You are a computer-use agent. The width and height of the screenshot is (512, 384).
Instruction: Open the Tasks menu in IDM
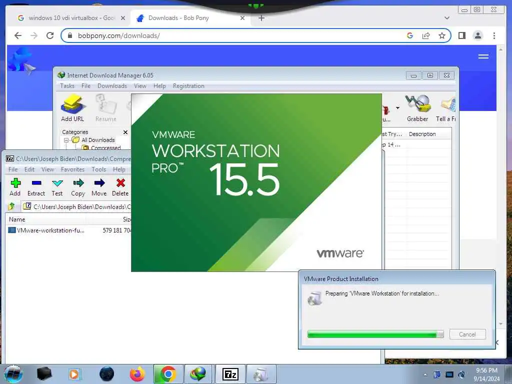click(x=67, y=86)
